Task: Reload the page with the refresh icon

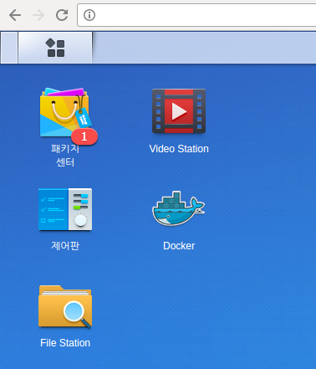Action: pos(62,15)
